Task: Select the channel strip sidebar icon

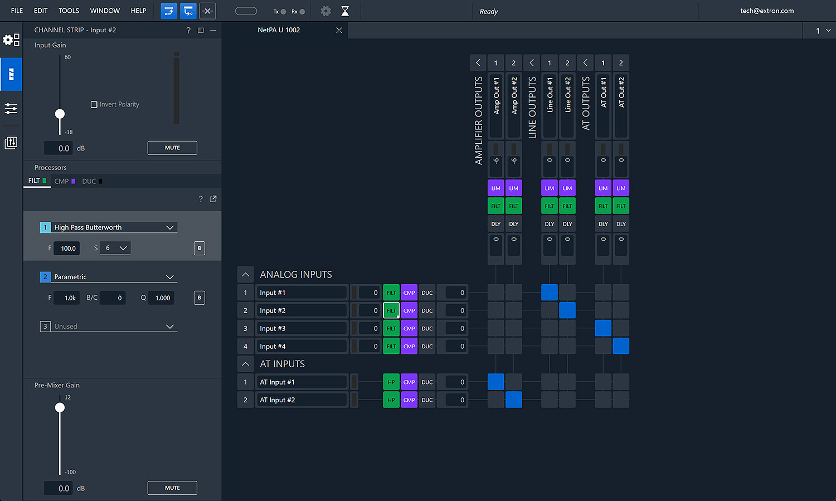Action: click(x=11, y=74)
